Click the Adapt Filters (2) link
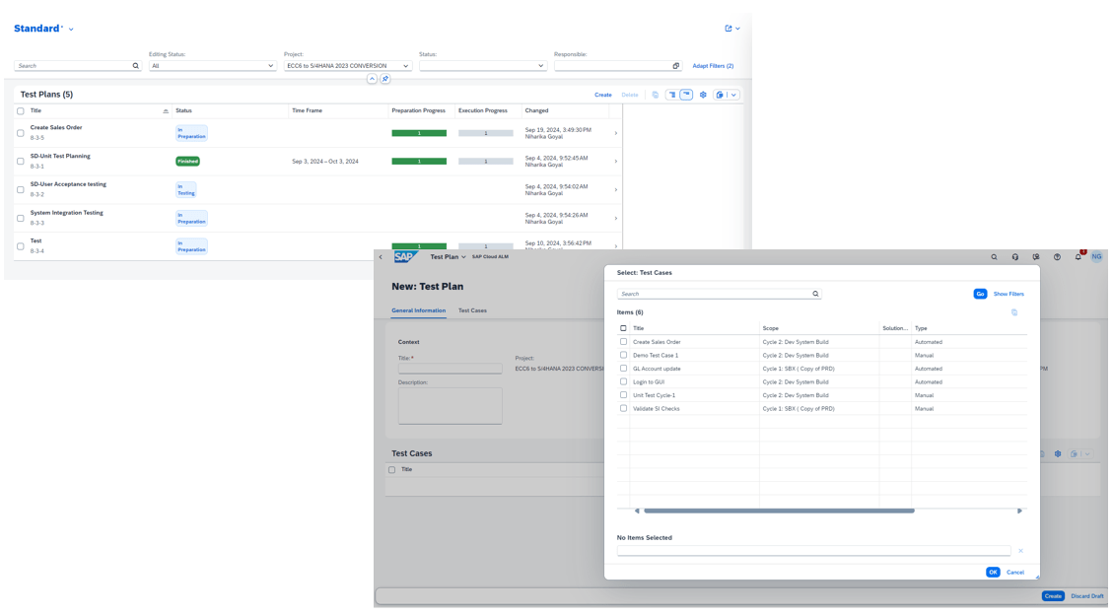 [713, 66]
